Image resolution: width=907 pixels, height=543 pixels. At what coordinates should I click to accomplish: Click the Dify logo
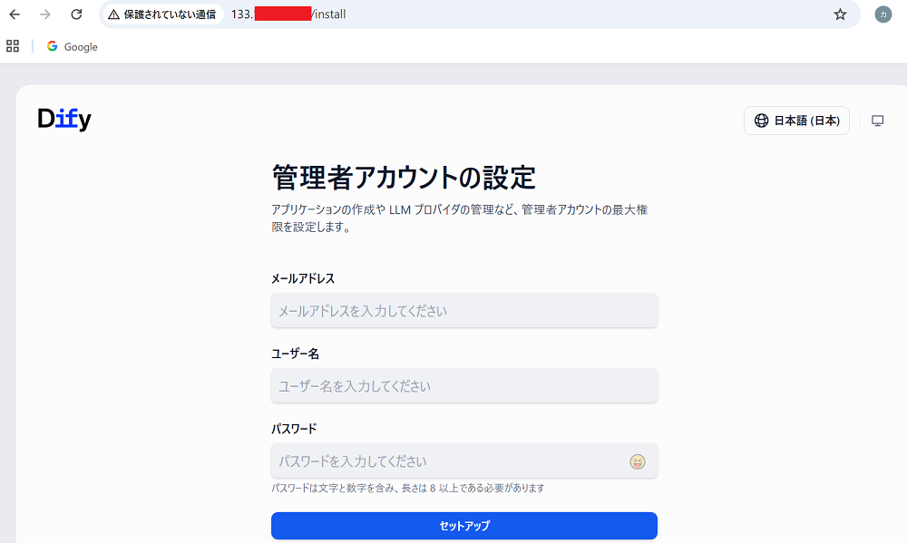tap(64, 120)
